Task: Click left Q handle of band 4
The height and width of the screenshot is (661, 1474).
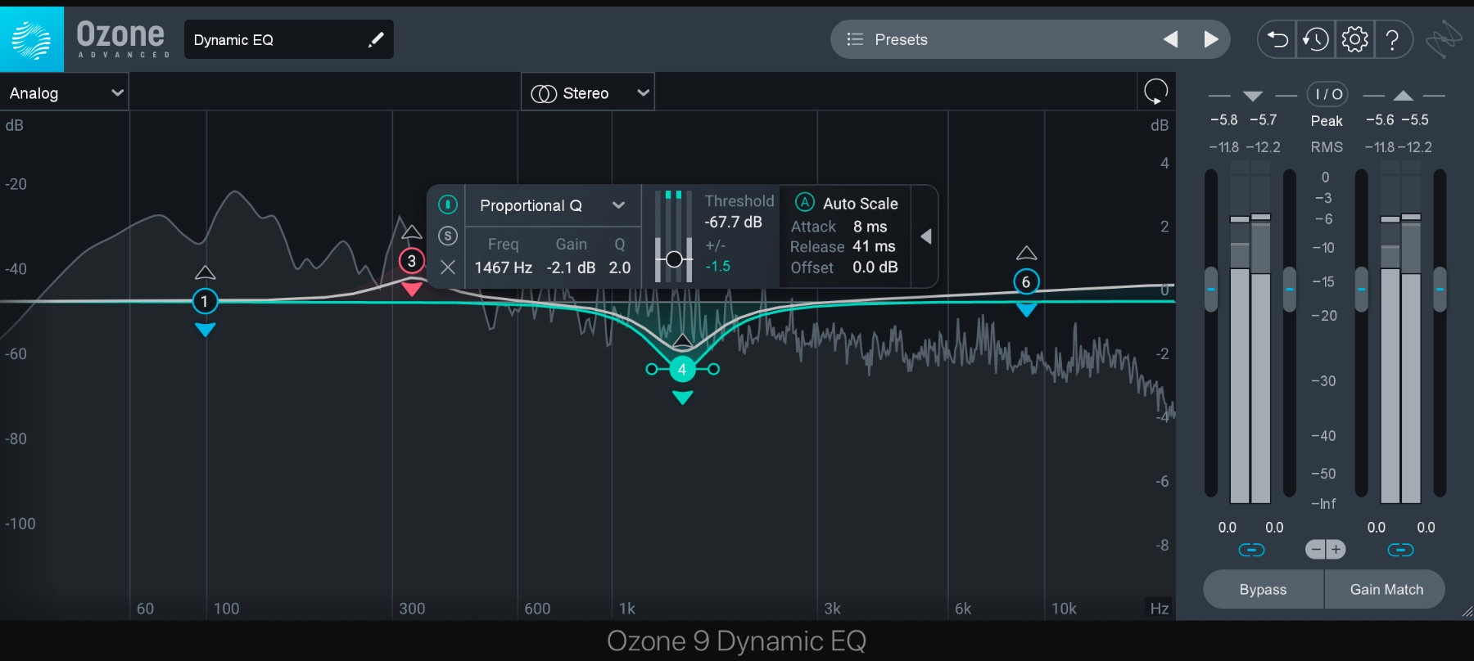Action: point(651,369)
